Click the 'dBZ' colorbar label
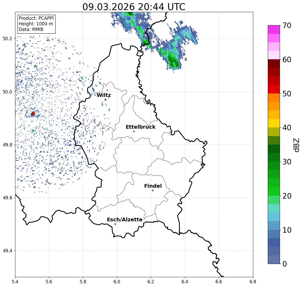This screenshot has height=287, width=303. pos(296,145)
